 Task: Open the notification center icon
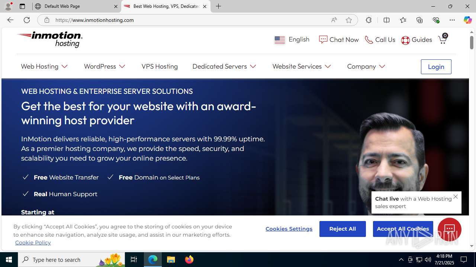coord(464,260)
